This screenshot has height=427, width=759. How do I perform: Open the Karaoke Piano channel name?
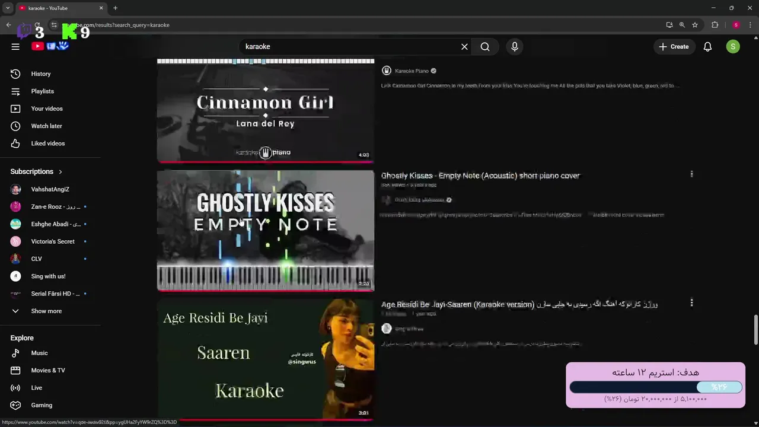tap(412, 71)
